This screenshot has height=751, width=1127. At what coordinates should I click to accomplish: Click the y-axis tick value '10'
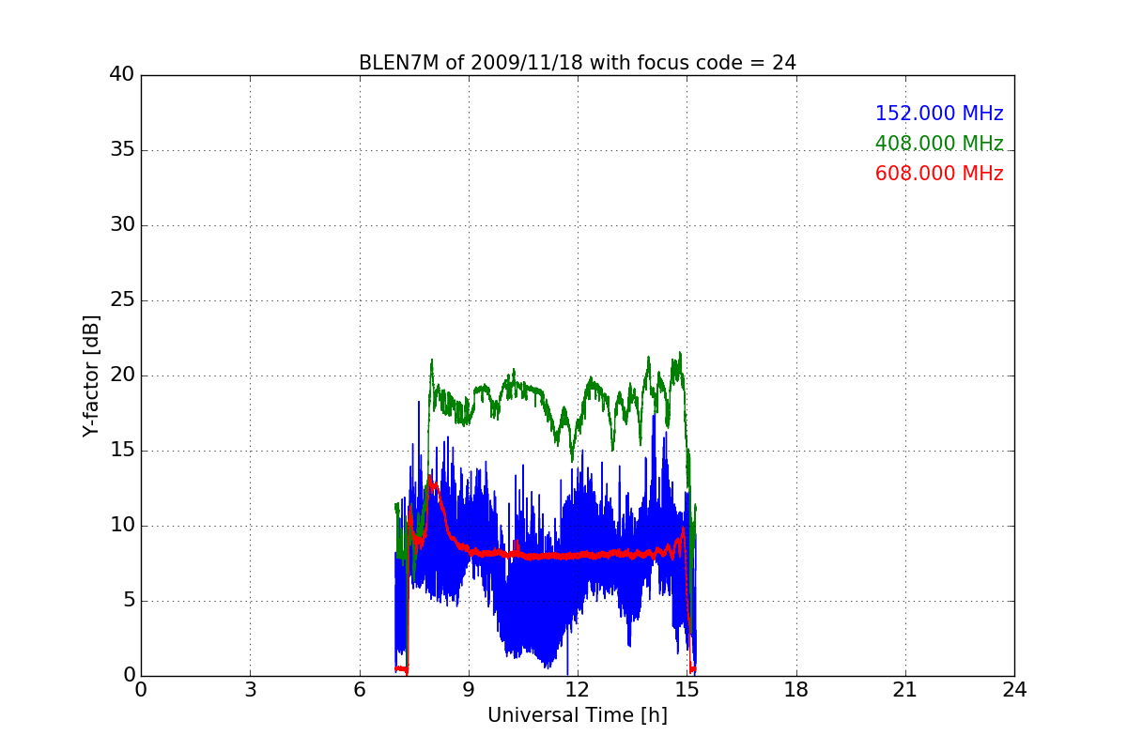tap(122, 526)
